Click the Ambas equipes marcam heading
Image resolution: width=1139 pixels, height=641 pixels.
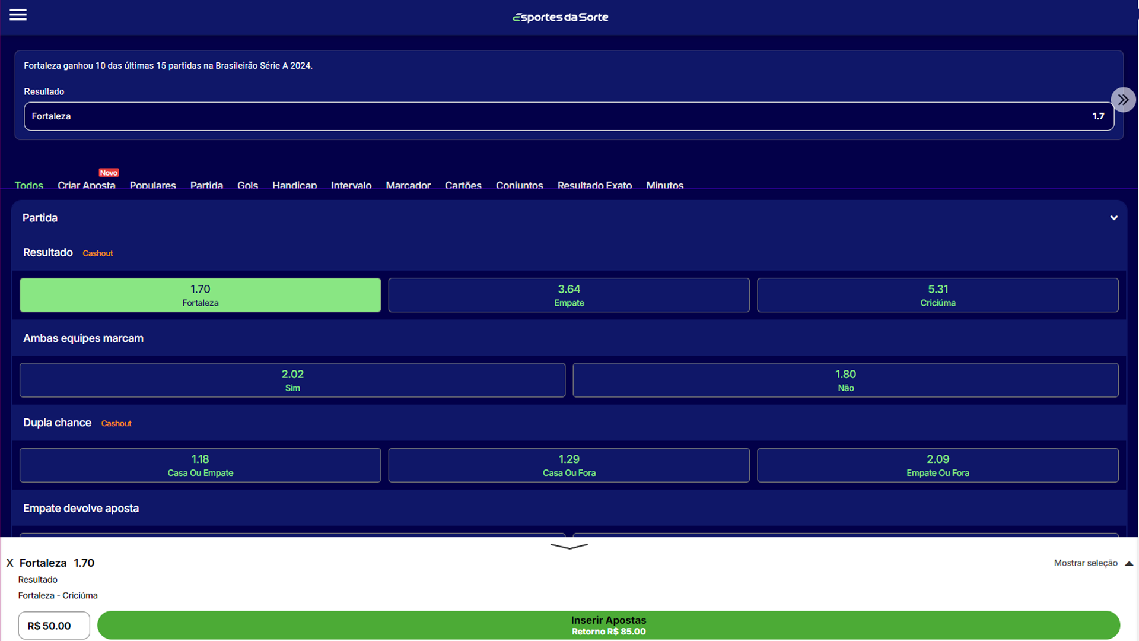tap(83, 338)
